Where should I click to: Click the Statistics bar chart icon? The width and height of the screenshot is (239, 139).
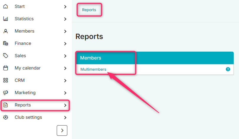pyautogui.click(x=6, y=19)
